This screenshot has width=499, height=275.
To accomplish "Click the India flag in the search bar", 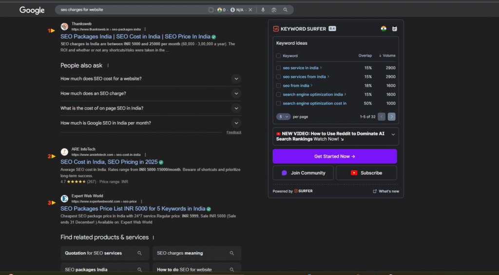I will 220,10.
